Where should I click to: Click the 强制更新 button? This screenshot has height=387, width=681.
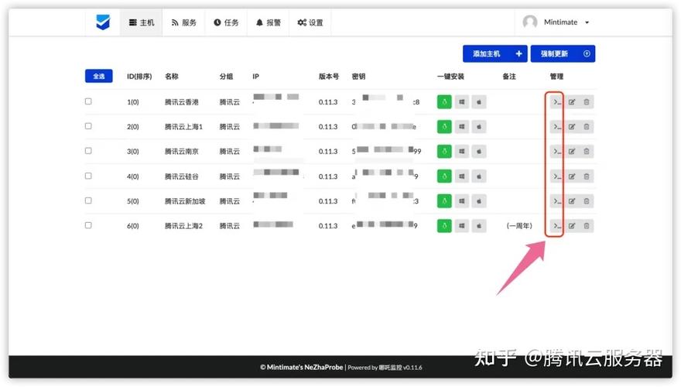coord(563,54)
